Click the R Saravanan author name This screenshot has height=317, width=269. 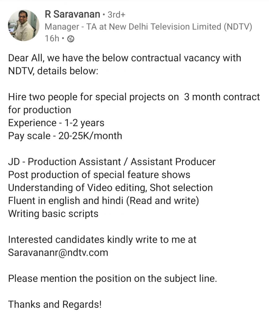(72, 14)
